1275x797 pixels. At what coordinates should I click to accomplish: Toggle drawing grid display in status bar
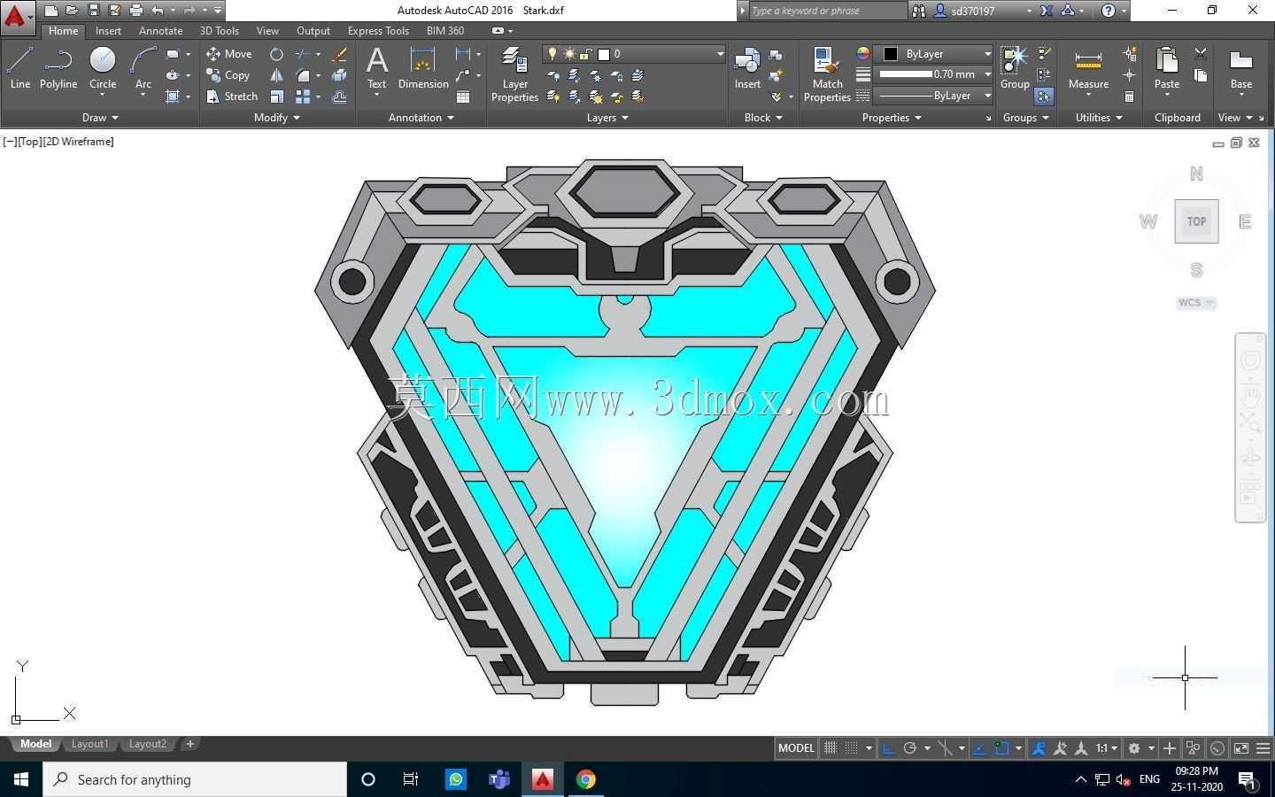[x=831, y=748]
